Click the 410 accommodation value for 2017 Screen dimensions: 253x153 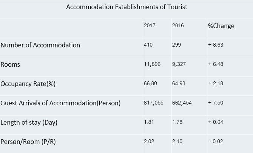(148, 45)
